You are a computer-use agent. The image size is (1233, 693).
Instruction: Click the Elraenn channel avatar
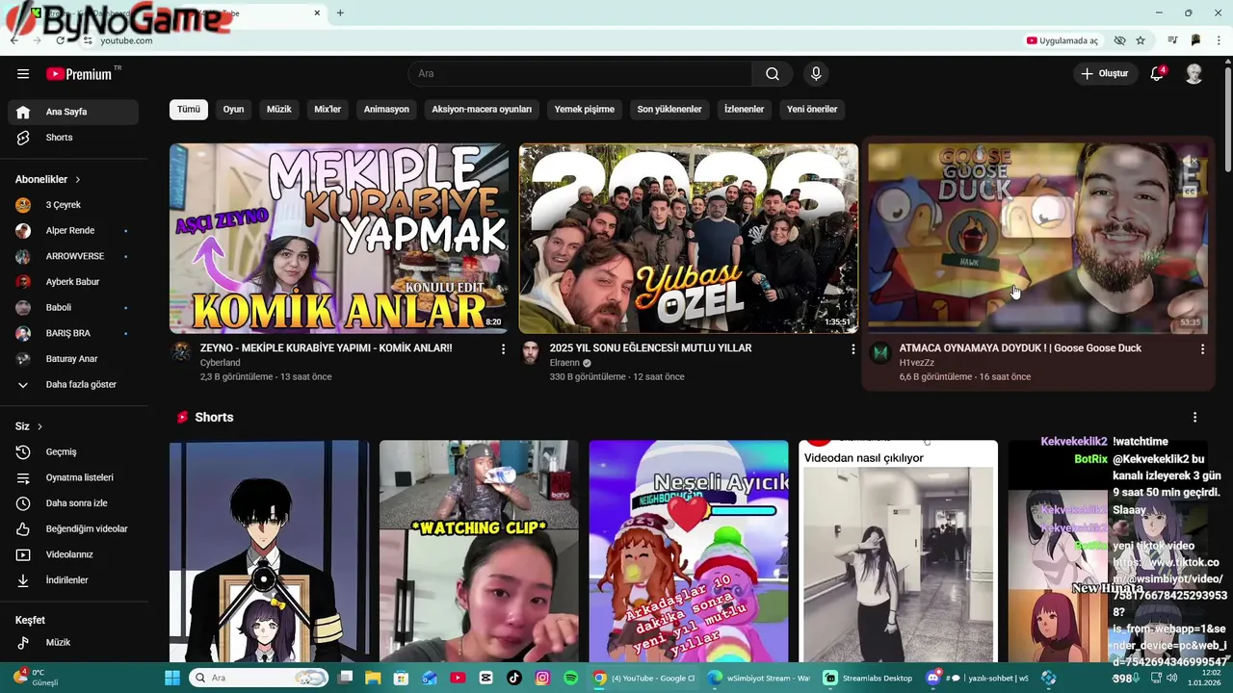(x=531, y=352)
